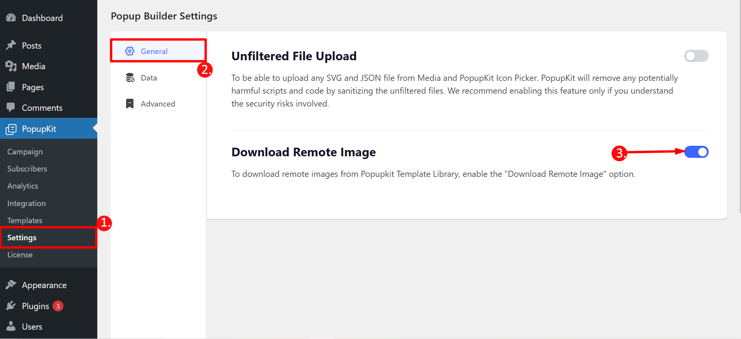
Task: Switch to the Advanced settings tab
Action: coord(158,104)
